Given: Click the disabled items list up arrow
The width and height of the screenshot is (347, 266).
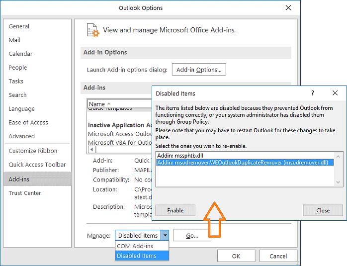Looking at the screenshot, I should tap(338, 157).
